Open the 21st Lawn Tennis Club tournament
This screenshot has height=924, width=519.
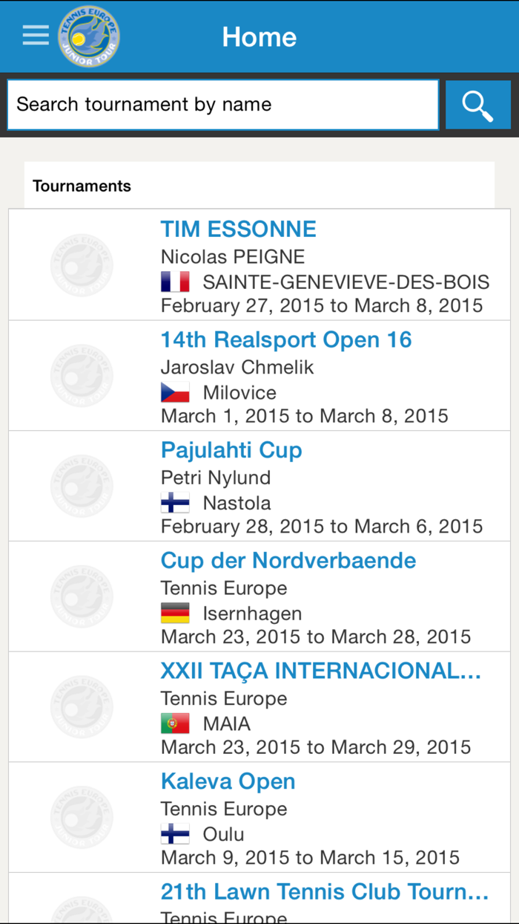[325, 891]
